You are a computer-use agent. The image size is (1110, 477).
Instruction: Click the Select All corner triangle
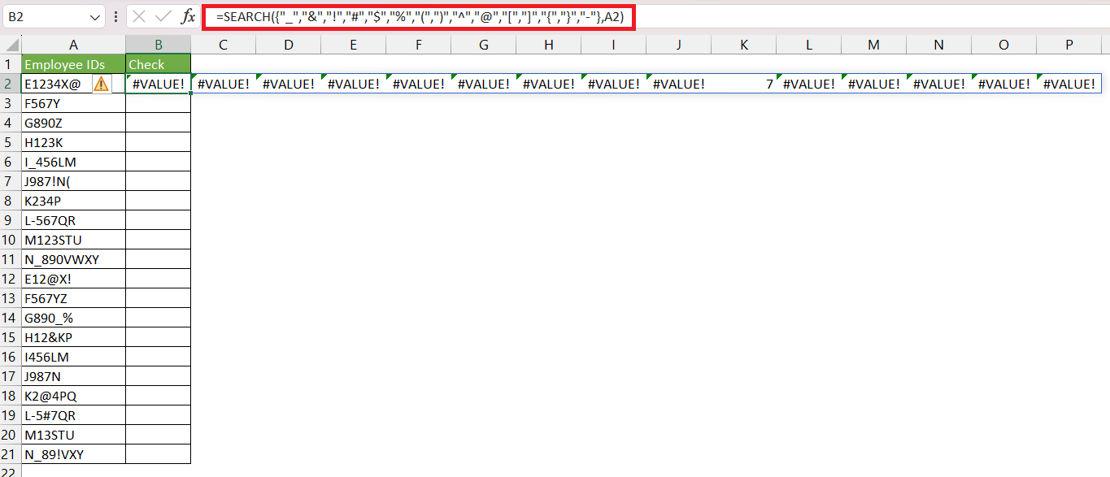point(11,45)
